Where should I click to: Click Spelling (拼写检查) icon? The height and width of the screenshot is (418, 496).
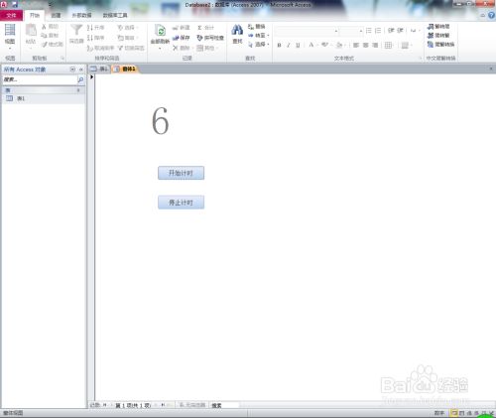(x=199, y=38)
